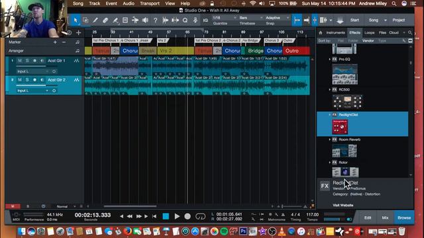
Task: Open Song page
Action: tap(374, 20)
